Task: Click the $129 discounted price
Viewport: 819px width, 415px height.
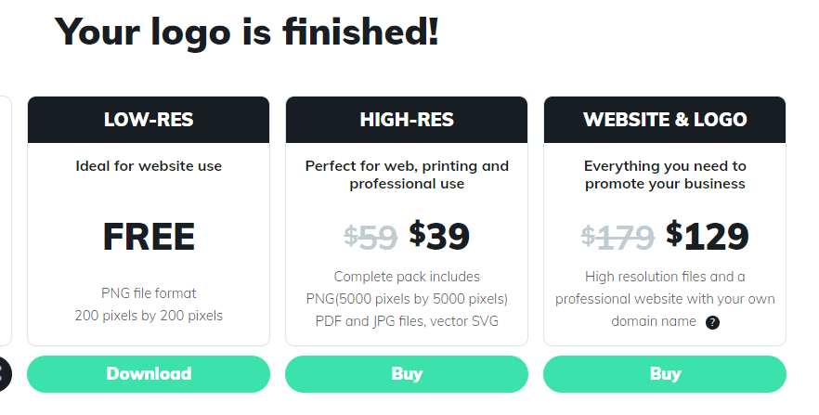Action: pyautogui.click(x=708, y=236)
